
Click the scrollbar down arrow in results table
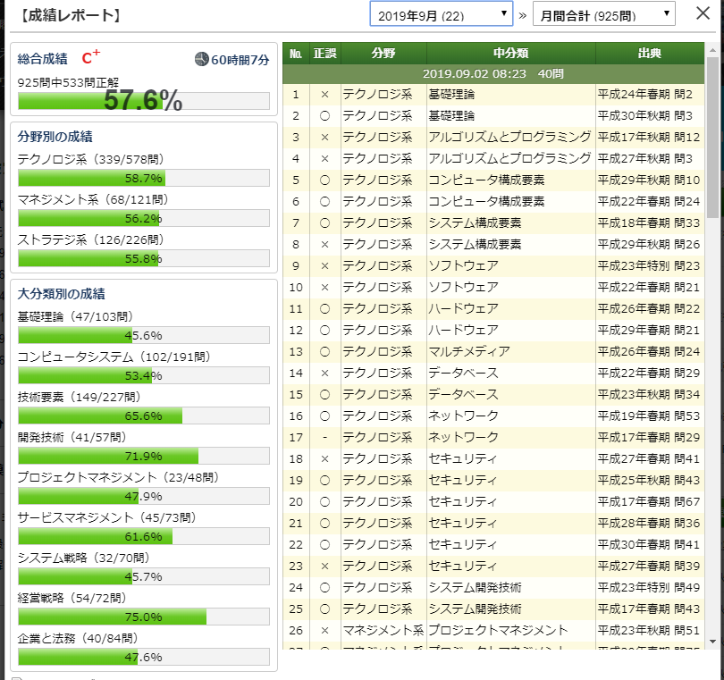coord(712,642)
